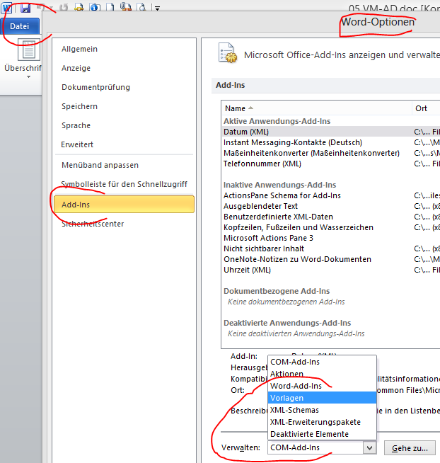440x463 pixels.
Task: Click the Save floppy disk icon
Action: pos(25,8)
